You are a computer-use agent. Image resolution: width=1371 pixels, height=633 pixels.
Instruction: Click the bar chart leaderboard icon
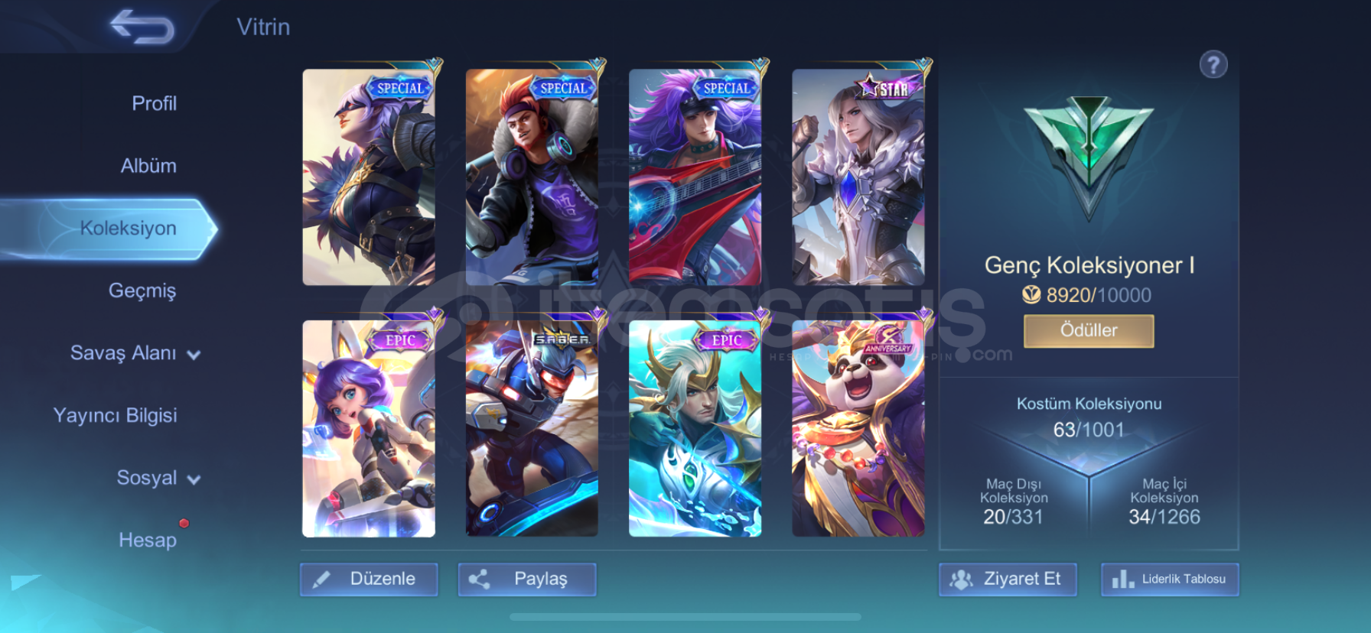pyautogui.click(x=1122, y=579)
